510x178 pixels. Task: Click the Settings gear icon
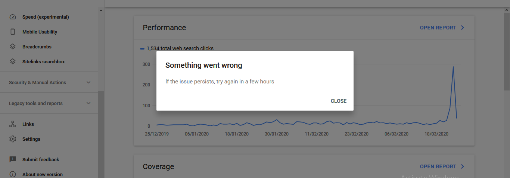(x=13, y=139)
